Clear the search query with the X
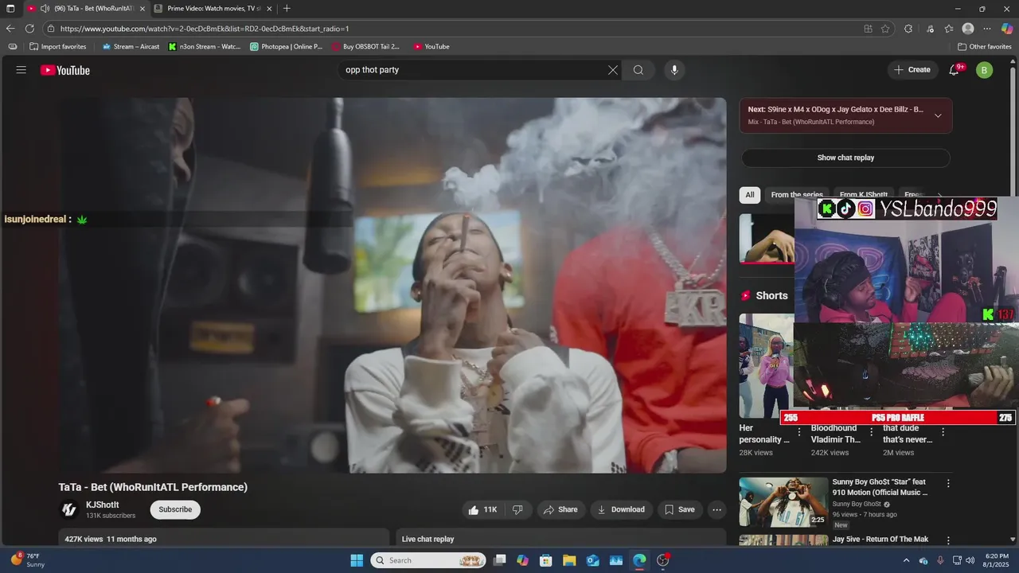This screenshot has height=573, width=1019. coord(613,70)
